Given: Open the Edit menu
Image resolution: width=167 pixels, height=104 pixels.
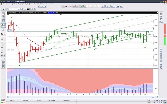Looking at the screenshot, I should pyautogui.click(x=6, y=4).
